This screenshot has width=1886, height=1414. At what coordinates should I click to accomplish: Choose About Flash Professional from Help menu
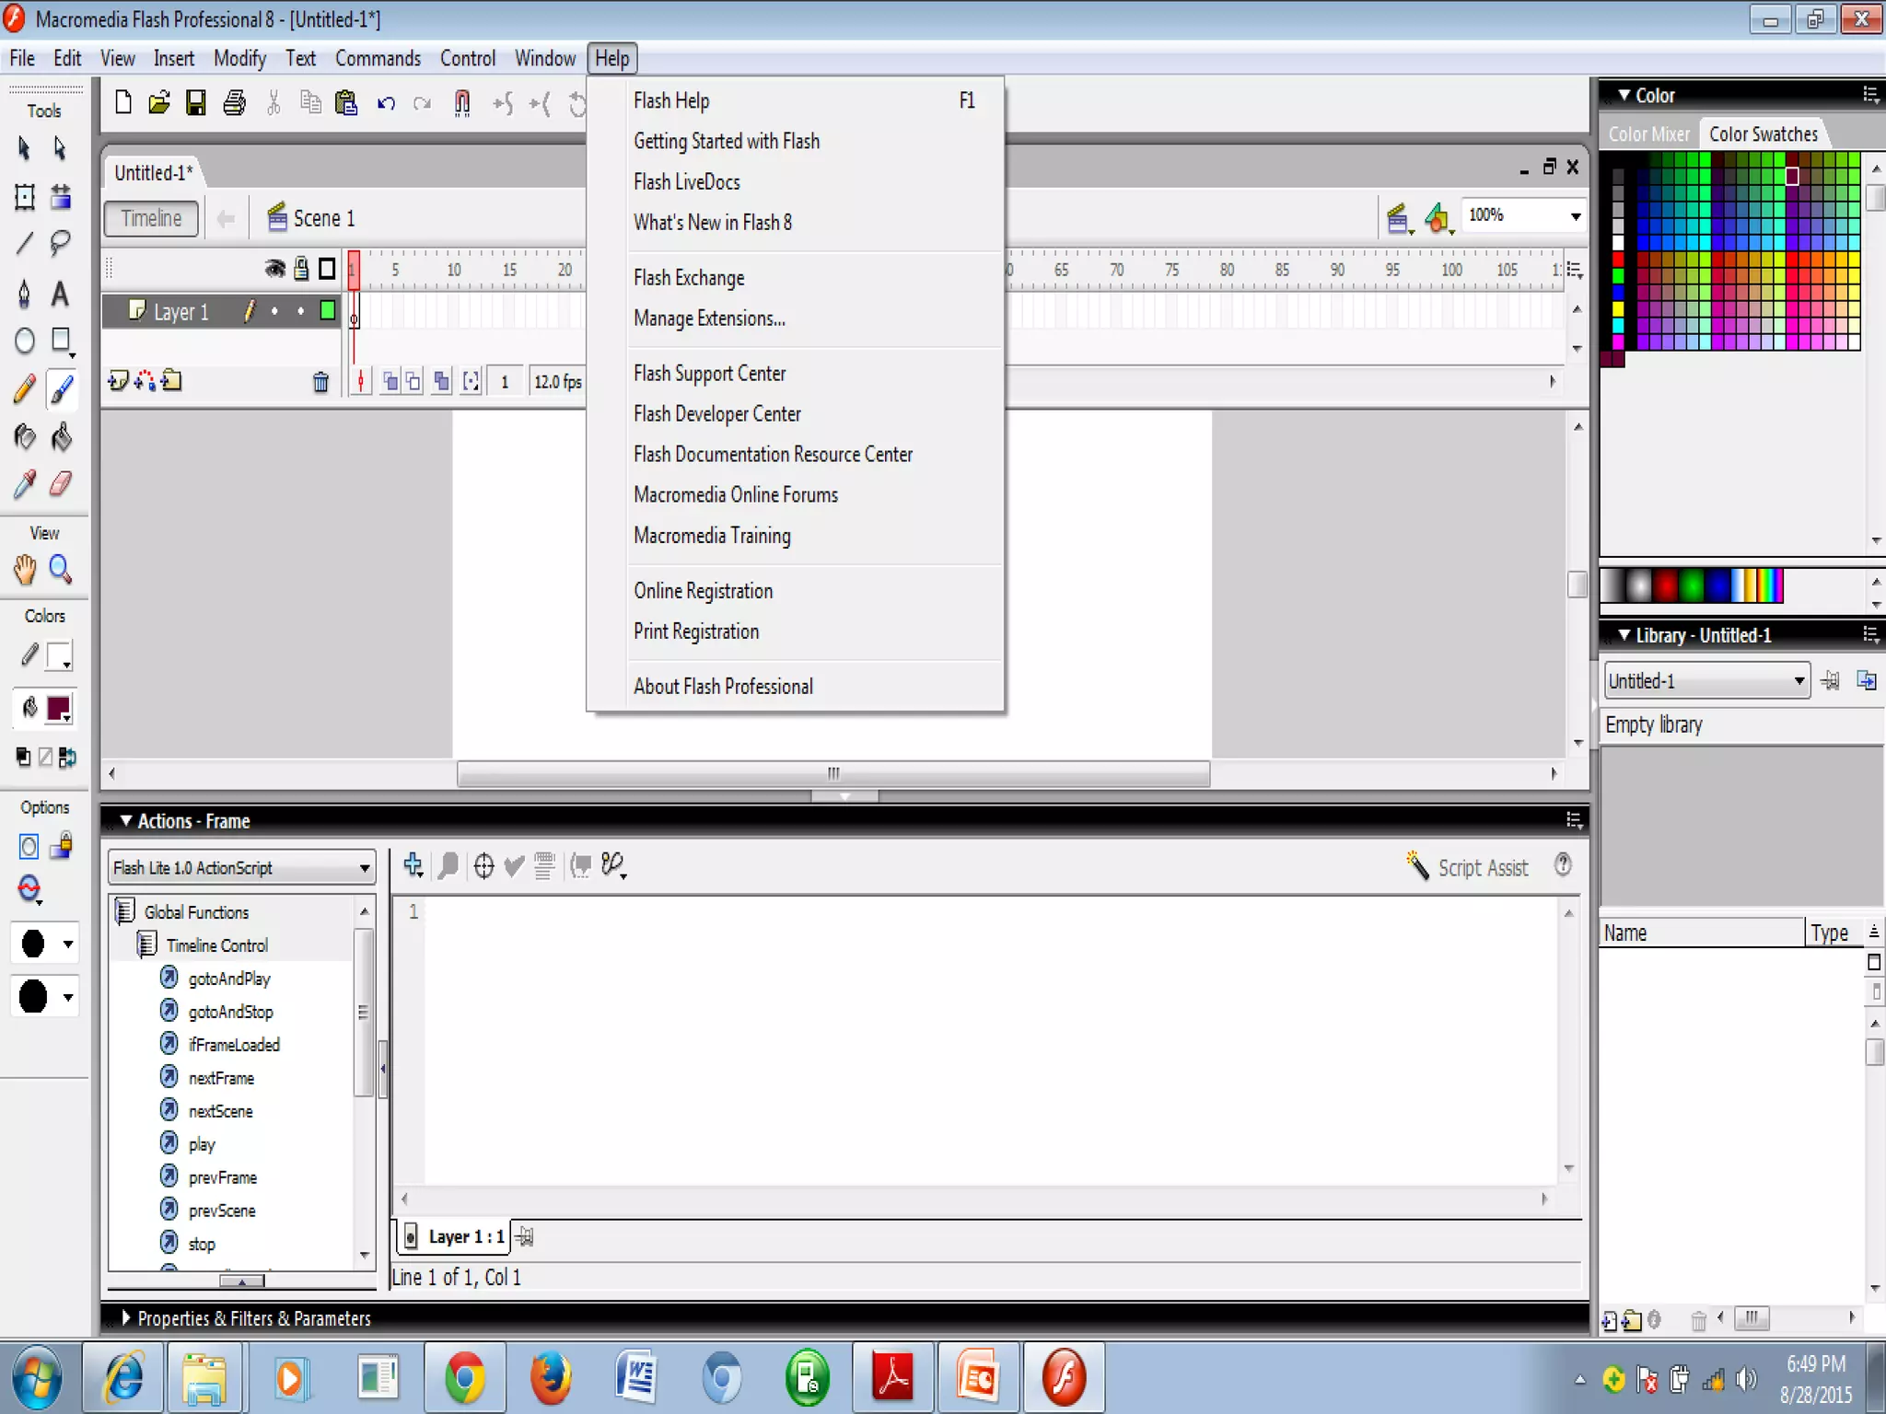(723, 687)
